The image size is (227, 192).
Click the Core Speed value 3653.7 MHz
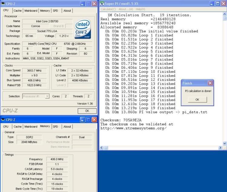click(x=35, y=71)
